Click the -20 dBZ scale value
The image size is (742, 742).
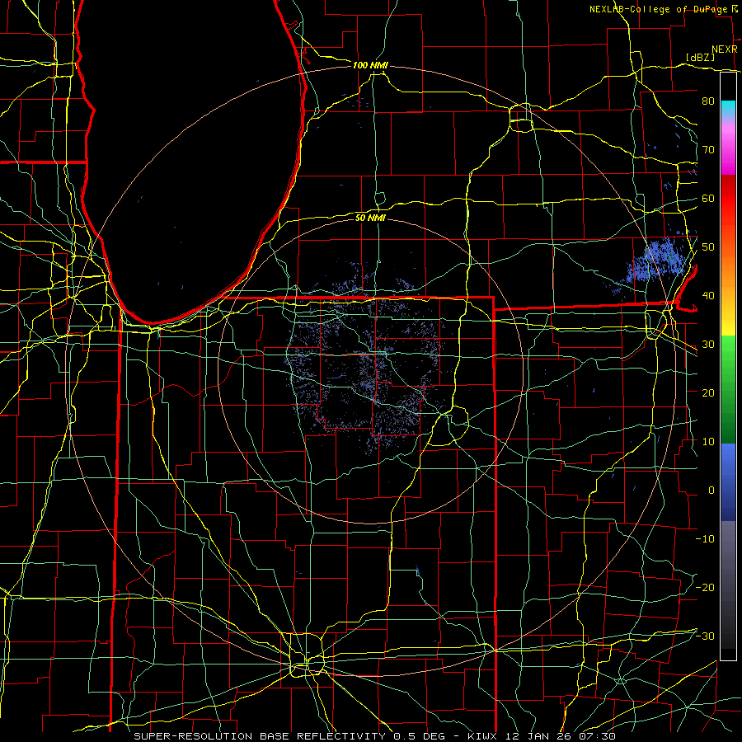click(705, 587)
